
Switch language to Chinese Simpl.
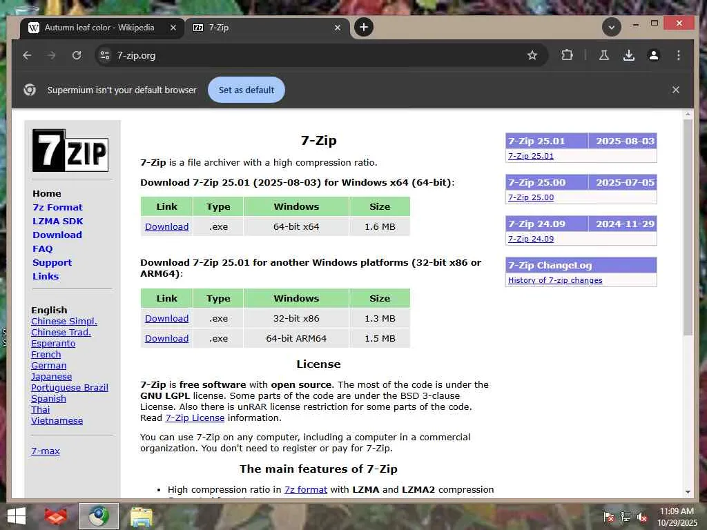[x=64, y=322]
